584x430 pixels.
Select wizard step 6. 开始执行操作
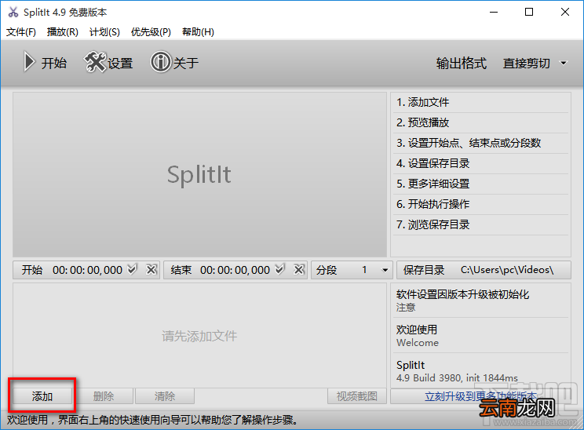point(480,204)
